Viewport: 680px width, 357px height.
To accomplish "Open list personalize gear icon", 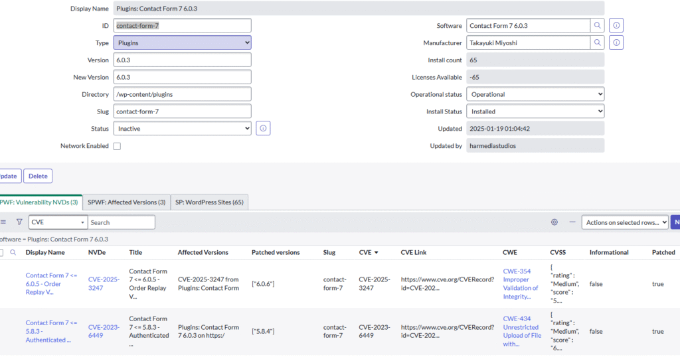I will point(554,222).
